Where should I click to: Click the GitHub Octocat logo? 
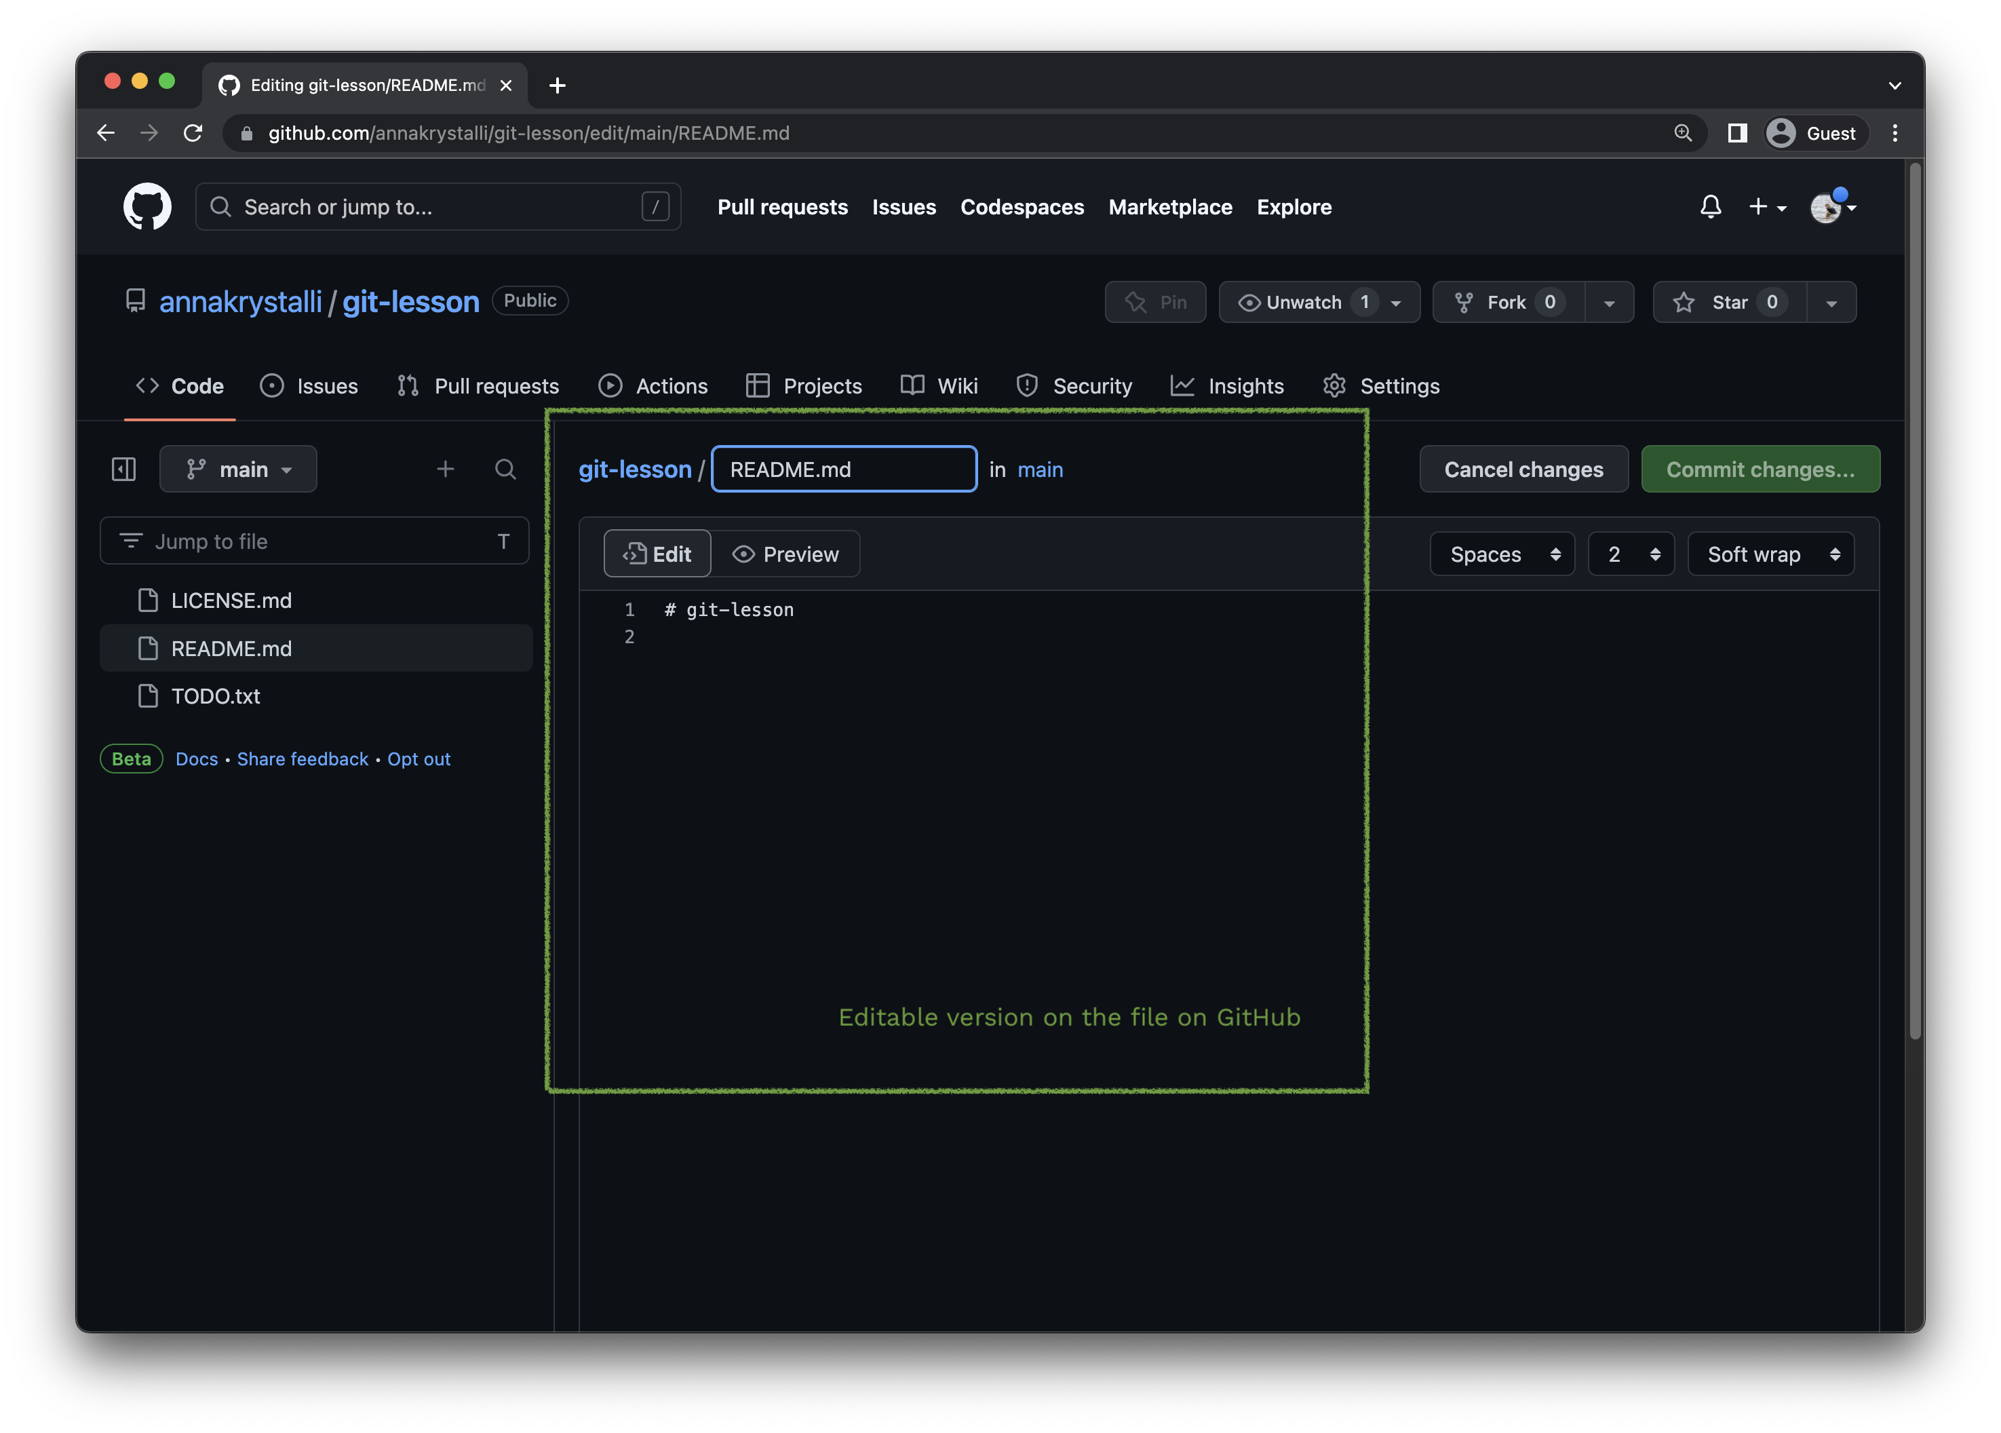147,206
